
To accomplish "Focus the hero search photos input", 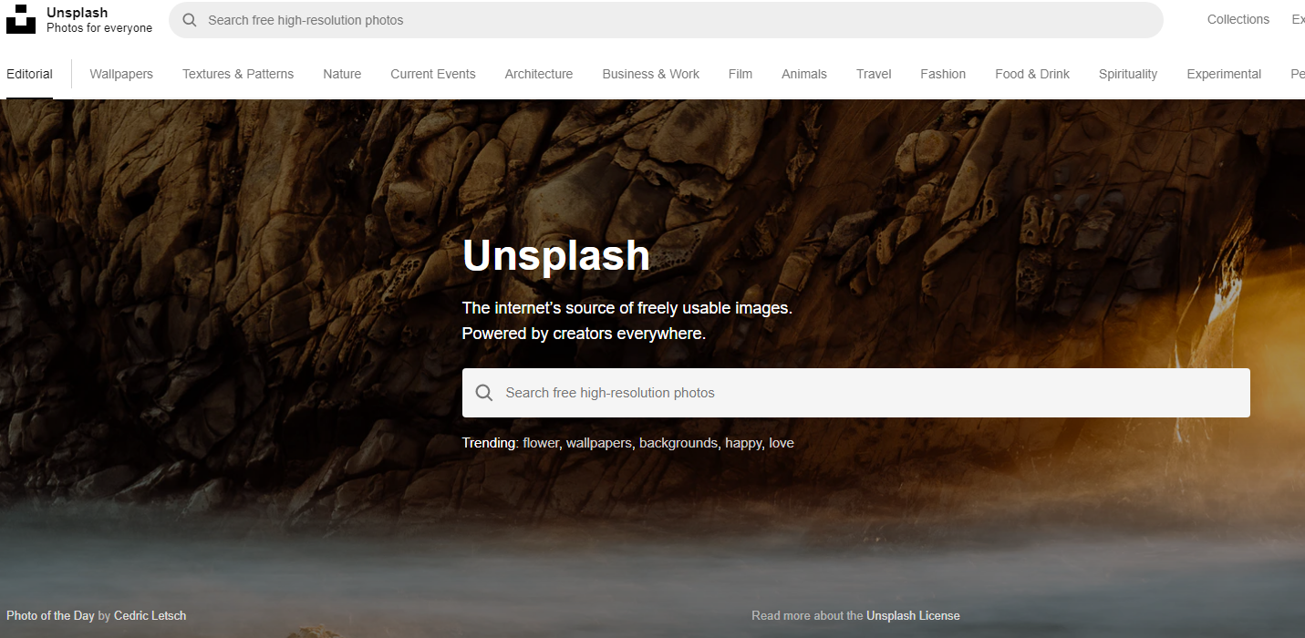I will pyautogui.click(x=866, y=393).
